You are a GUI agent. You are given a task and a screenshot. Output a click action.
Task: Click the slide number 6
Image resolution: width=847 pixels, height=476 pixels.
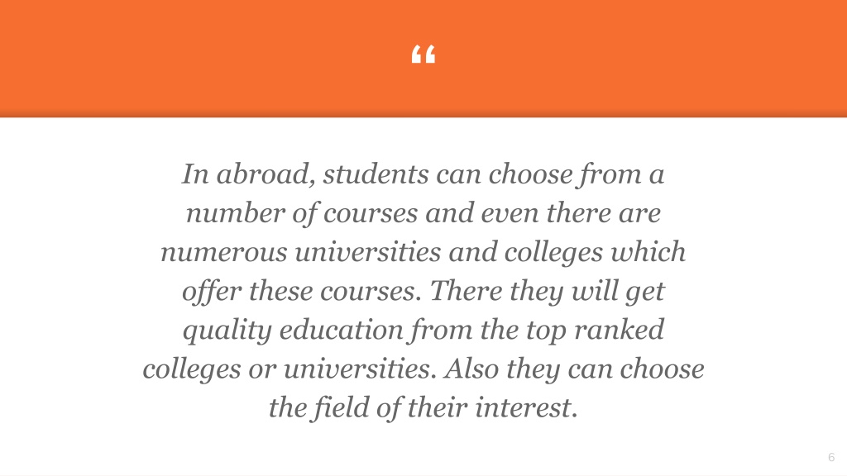(x=831, y=457)
